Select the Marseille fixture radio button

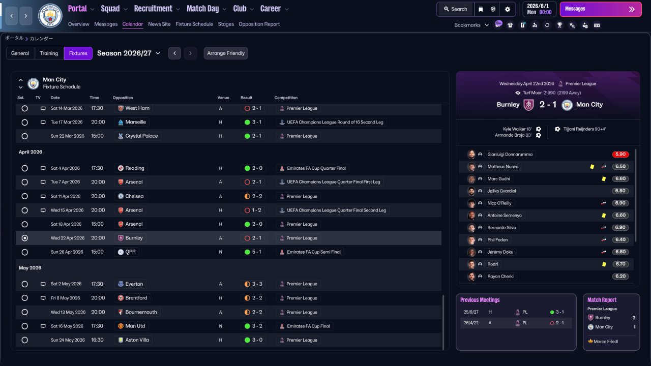pos(24,122)
